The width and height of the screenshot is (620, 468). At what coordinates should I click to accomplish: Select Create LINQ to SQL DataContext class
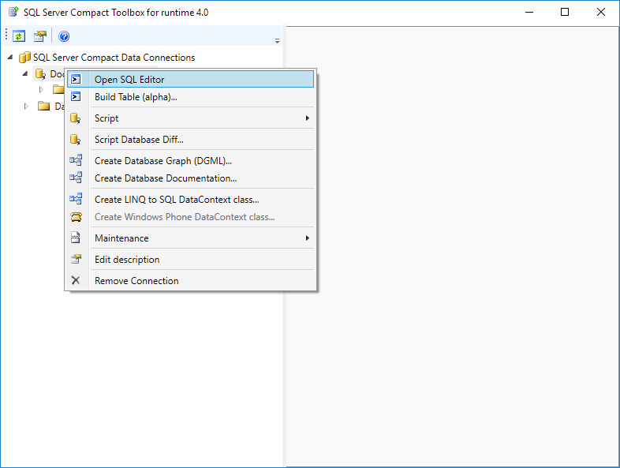[177, 200]
